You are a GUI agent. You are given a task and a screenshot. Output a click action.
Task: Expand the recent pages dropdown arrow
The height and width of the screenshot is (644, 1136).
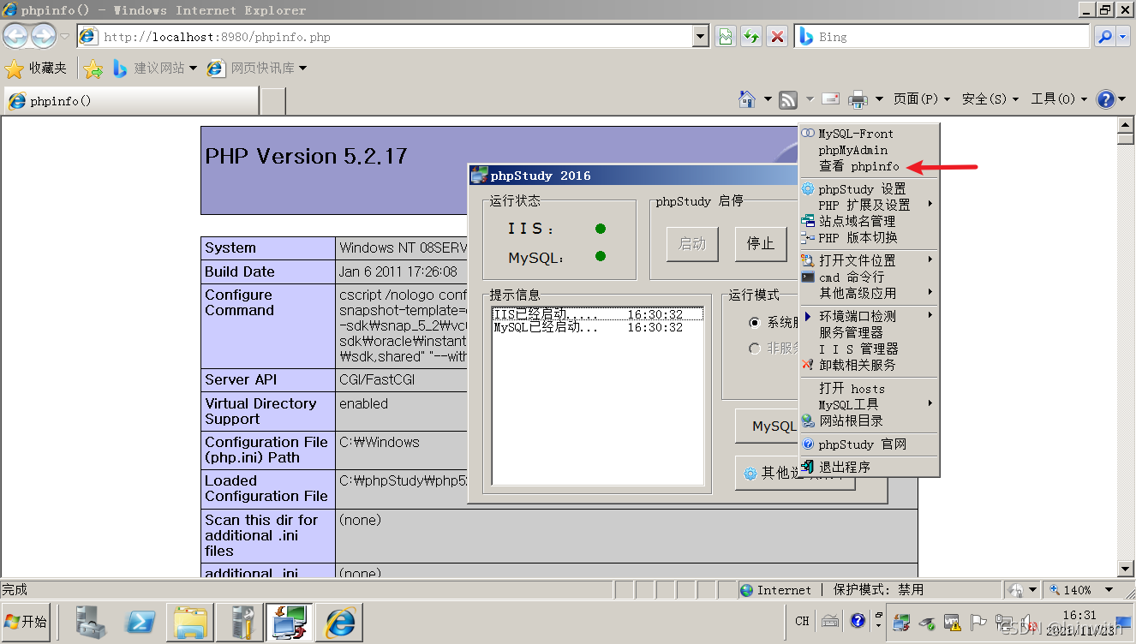click(64, 36)
